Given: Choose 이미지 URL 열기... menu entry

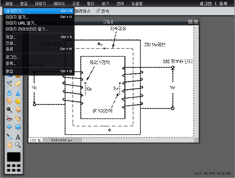Looking at the screenshot, I should point(39,23).
